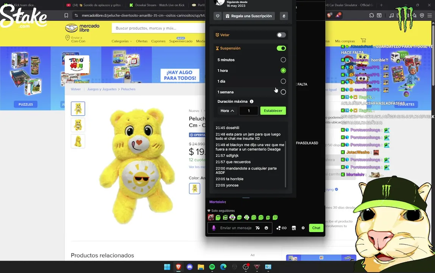The image size is (435, 273).
Task: Turn off the Suspensión toggle
Action: pos(281,48)
